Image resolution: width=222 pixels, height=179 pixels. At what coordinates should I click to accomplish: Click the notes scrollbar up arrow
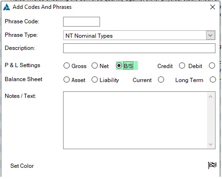(x=211, y=96)
